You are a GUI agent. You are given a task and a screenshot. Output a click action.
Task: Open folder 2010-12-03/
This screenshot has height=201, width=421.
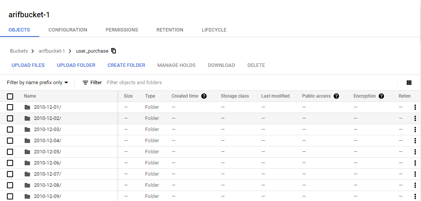[x=47, y=130]
